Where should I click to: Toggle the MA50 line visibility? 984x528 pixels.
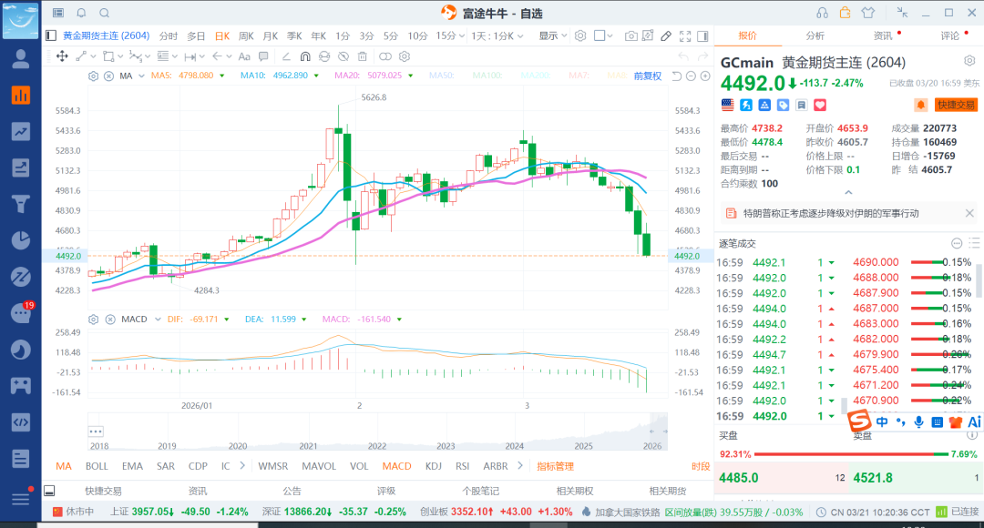(441, 76)
